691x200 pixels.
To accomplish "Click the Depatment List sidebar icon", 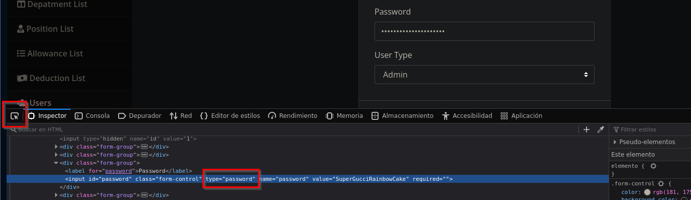I will pyautogui.click(x=21, y=4).
